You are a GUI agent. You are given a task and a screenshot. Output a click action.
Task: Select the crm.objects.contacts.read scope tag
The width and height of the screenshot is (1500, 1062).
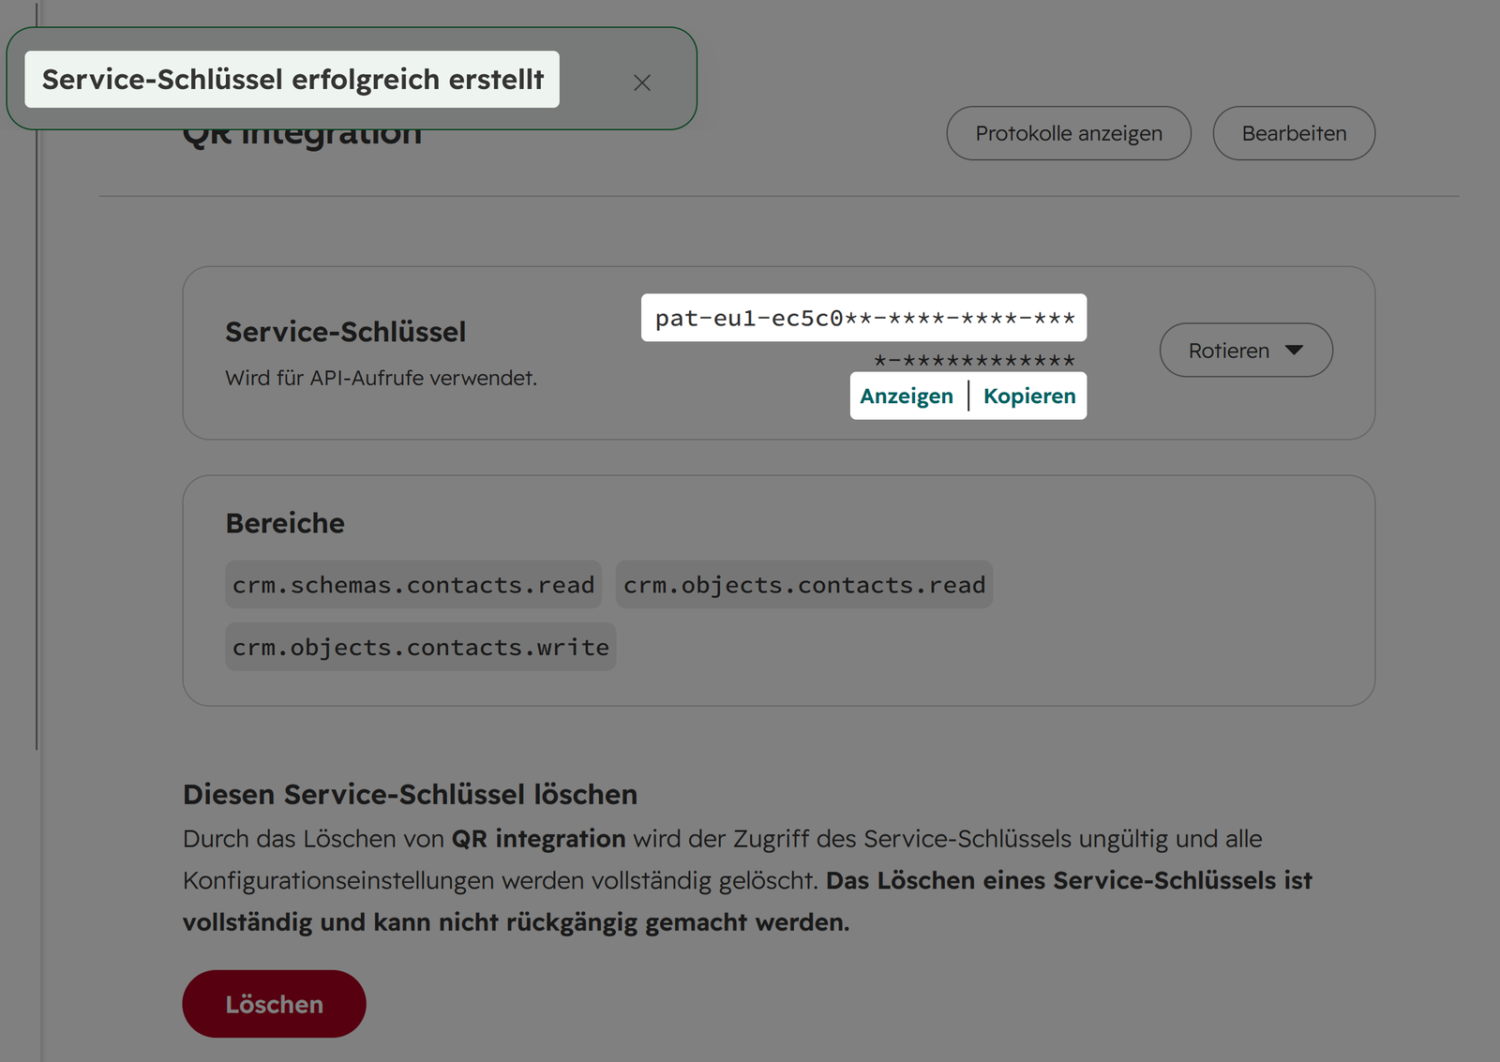point(804,585)
